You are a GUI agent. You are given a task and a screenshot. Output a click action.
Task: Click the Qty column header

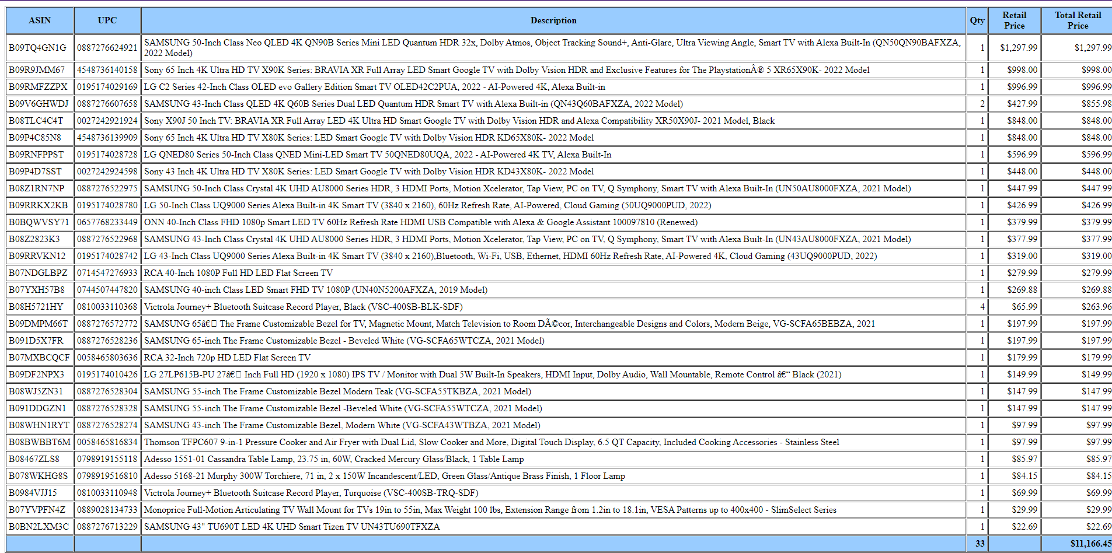click(x=977, y=20)
